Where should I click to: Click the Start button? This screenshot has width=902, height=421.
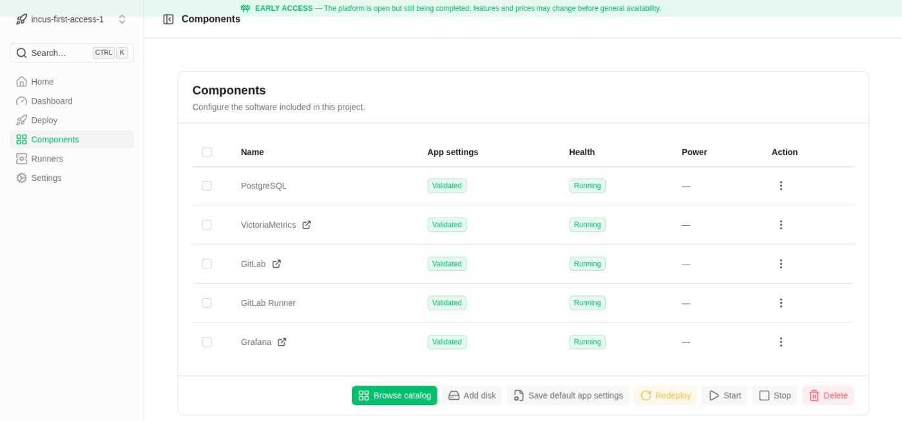tap(725, 395)
